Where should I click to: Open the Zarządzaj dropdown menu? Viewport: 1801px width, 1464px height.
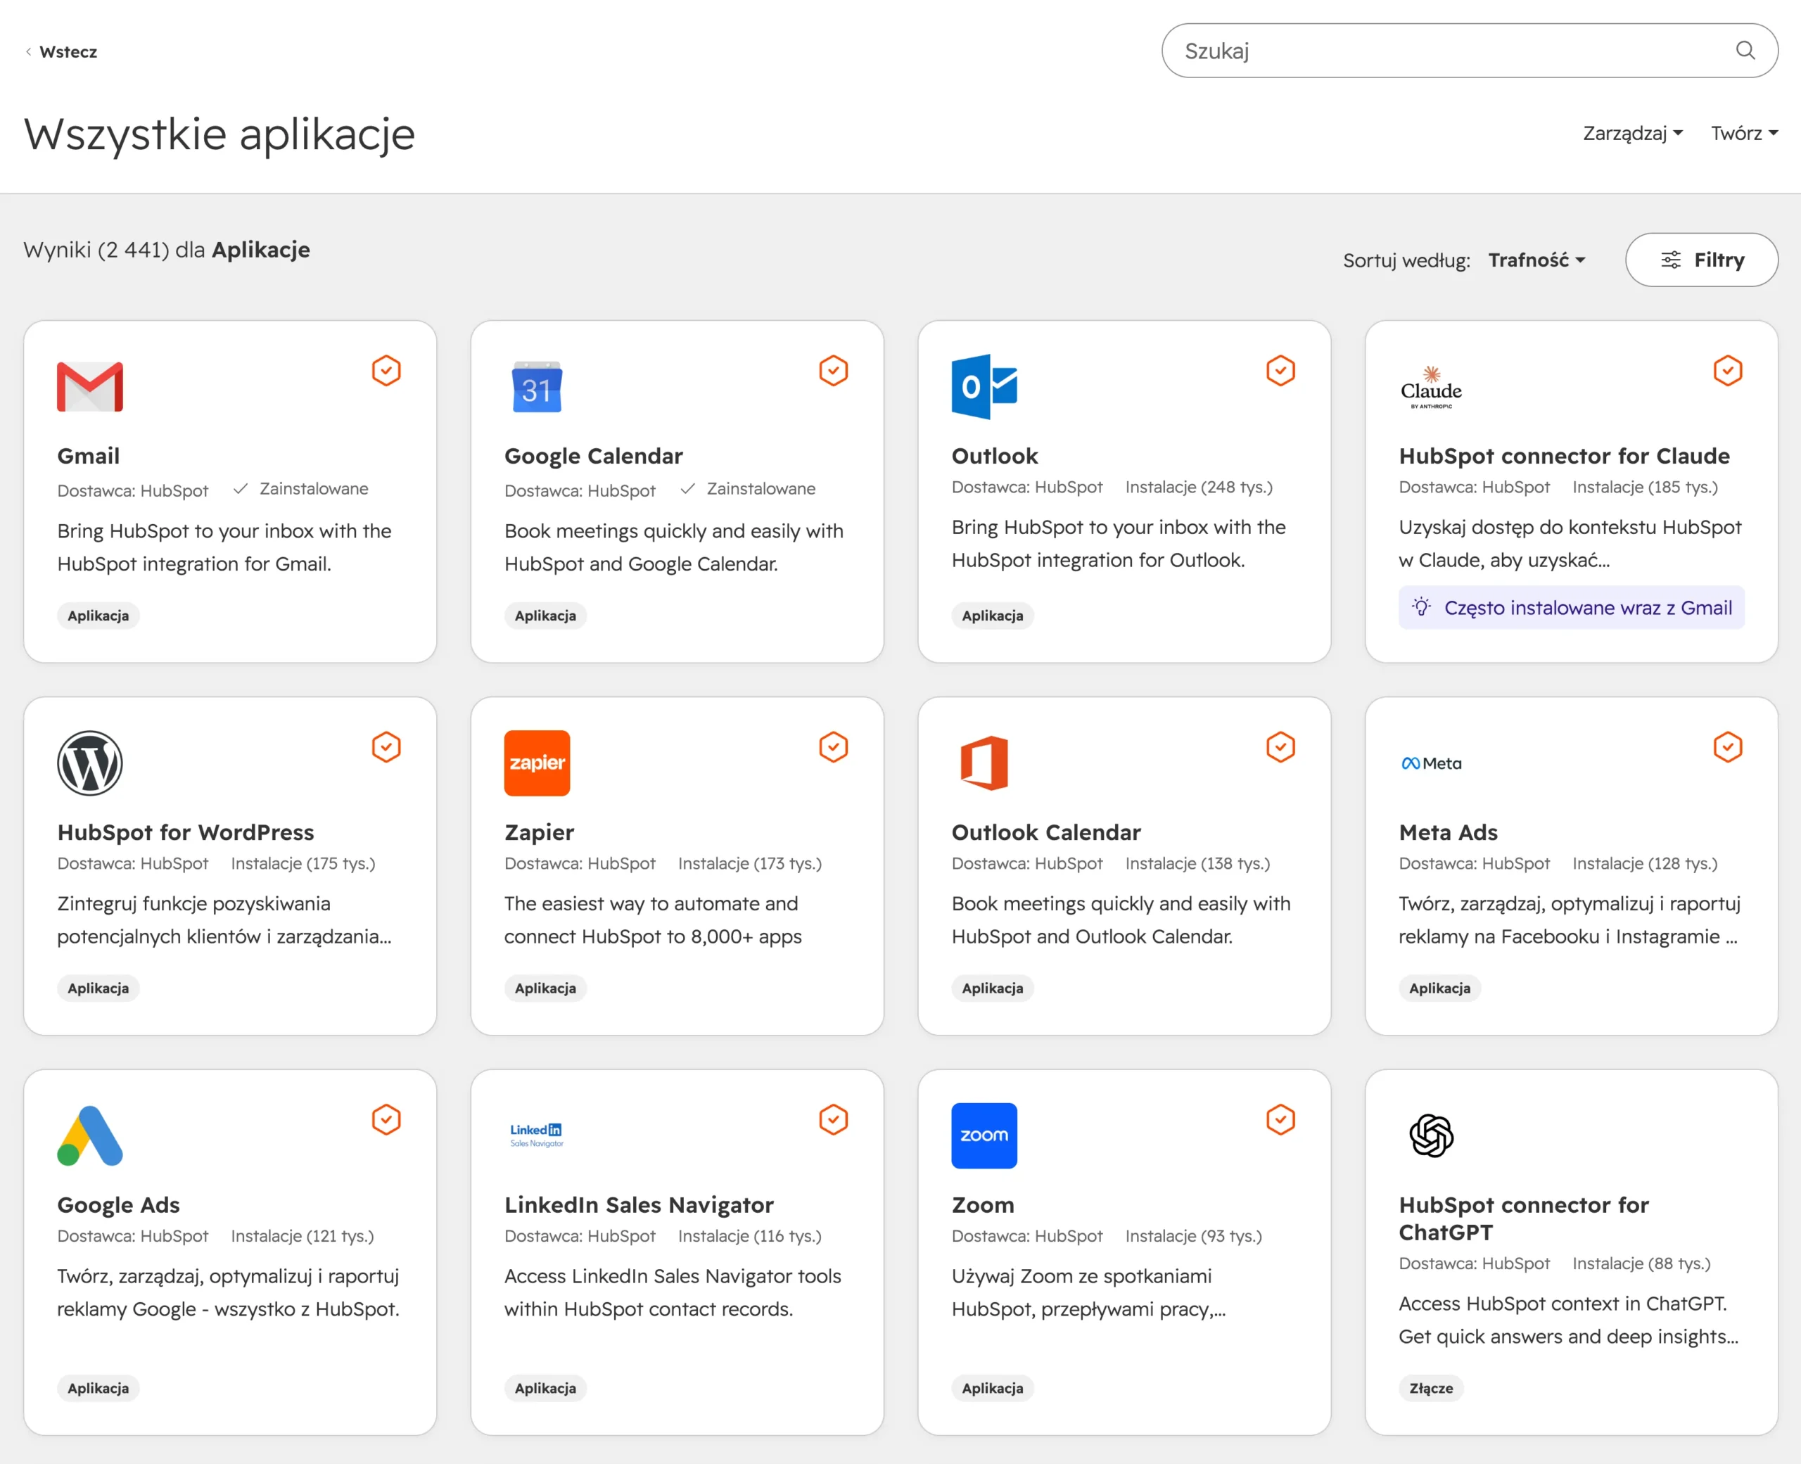click(x=1632, y=133)
